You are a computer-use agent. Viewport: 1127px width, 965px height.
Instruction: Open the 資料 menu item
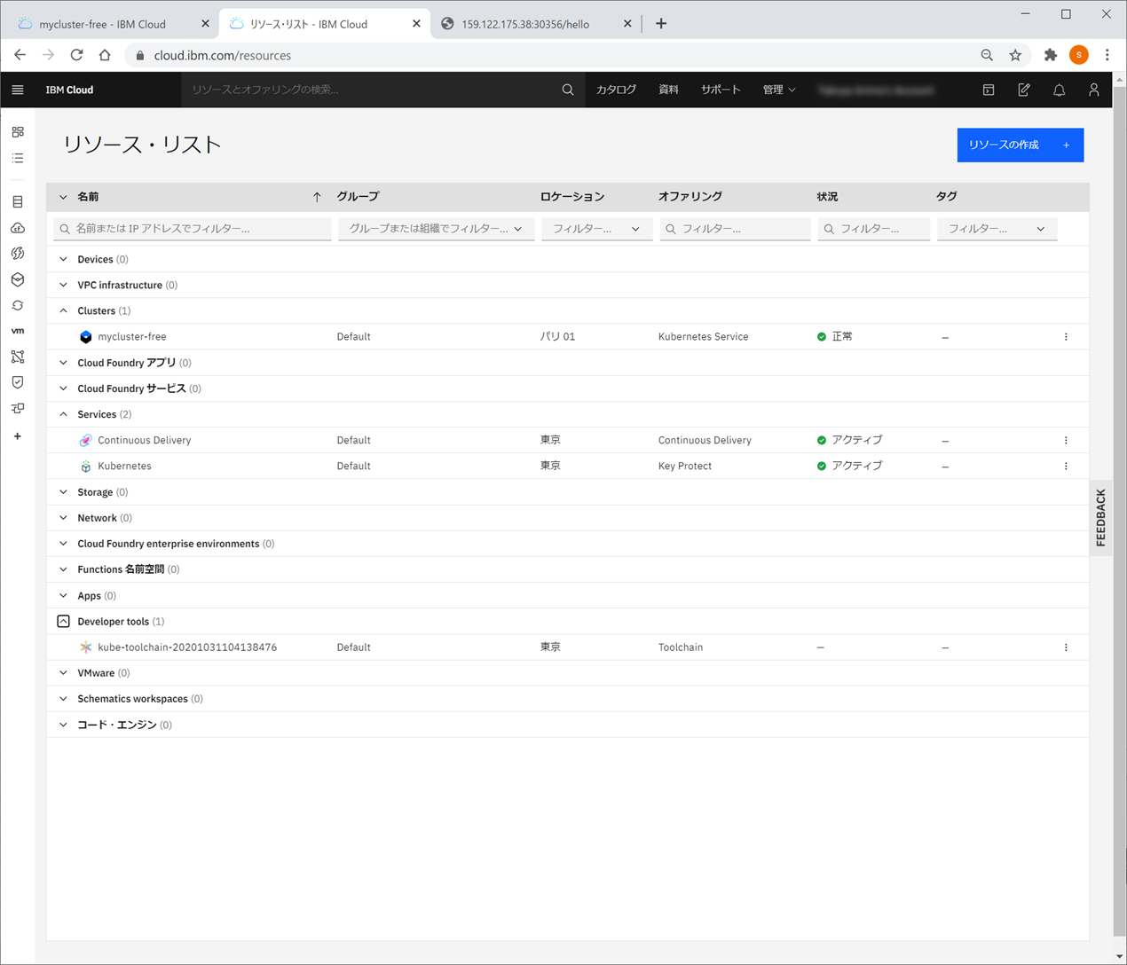[668, 90]
